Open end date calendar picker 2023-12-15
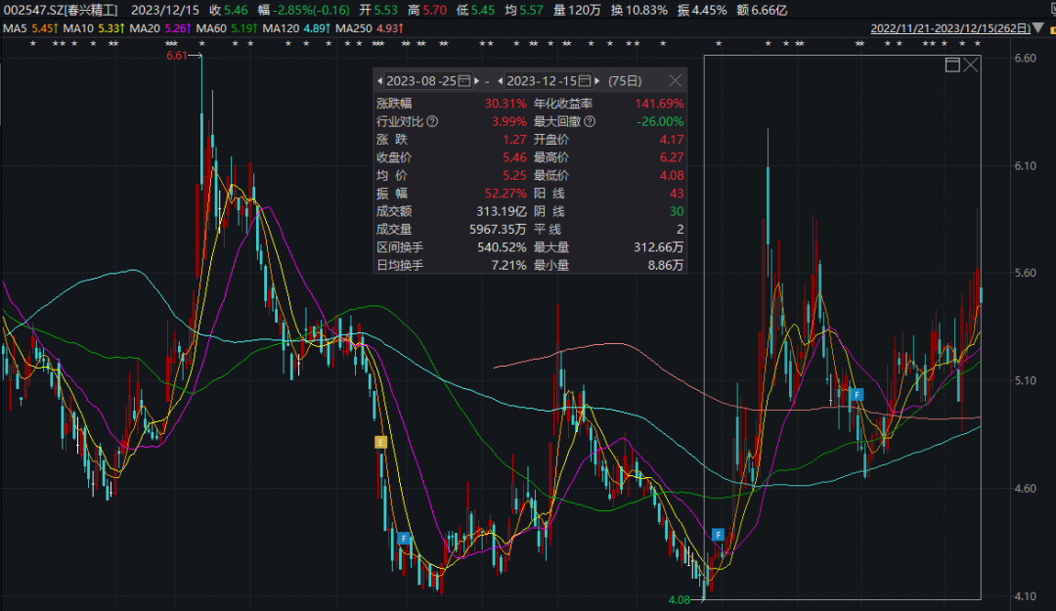Viewport: 1056px width, 611px height. point(585,81)
